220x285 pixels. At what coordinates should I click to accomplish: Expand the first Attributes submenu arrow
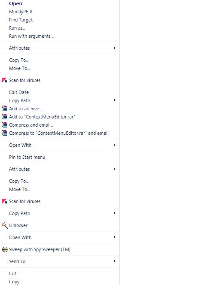(x=114, y=48)
